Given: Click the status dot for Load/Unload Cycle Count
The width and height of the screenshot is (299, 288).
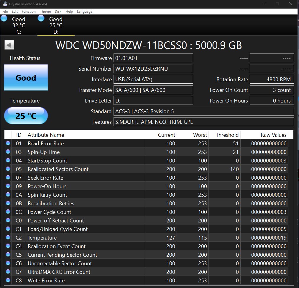Looking at the screenshot, I should tap(8, 229).
